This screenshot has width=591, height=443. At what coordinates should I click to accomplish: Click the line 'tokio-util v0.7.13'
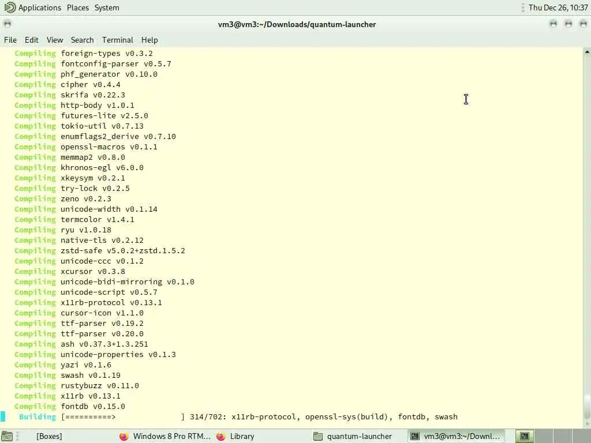[102, 126]
